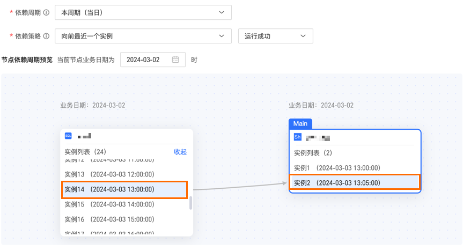Screen dimensions: 463x251
Task: Click the Sh node icon in Main card
Action: click(297, 137)
